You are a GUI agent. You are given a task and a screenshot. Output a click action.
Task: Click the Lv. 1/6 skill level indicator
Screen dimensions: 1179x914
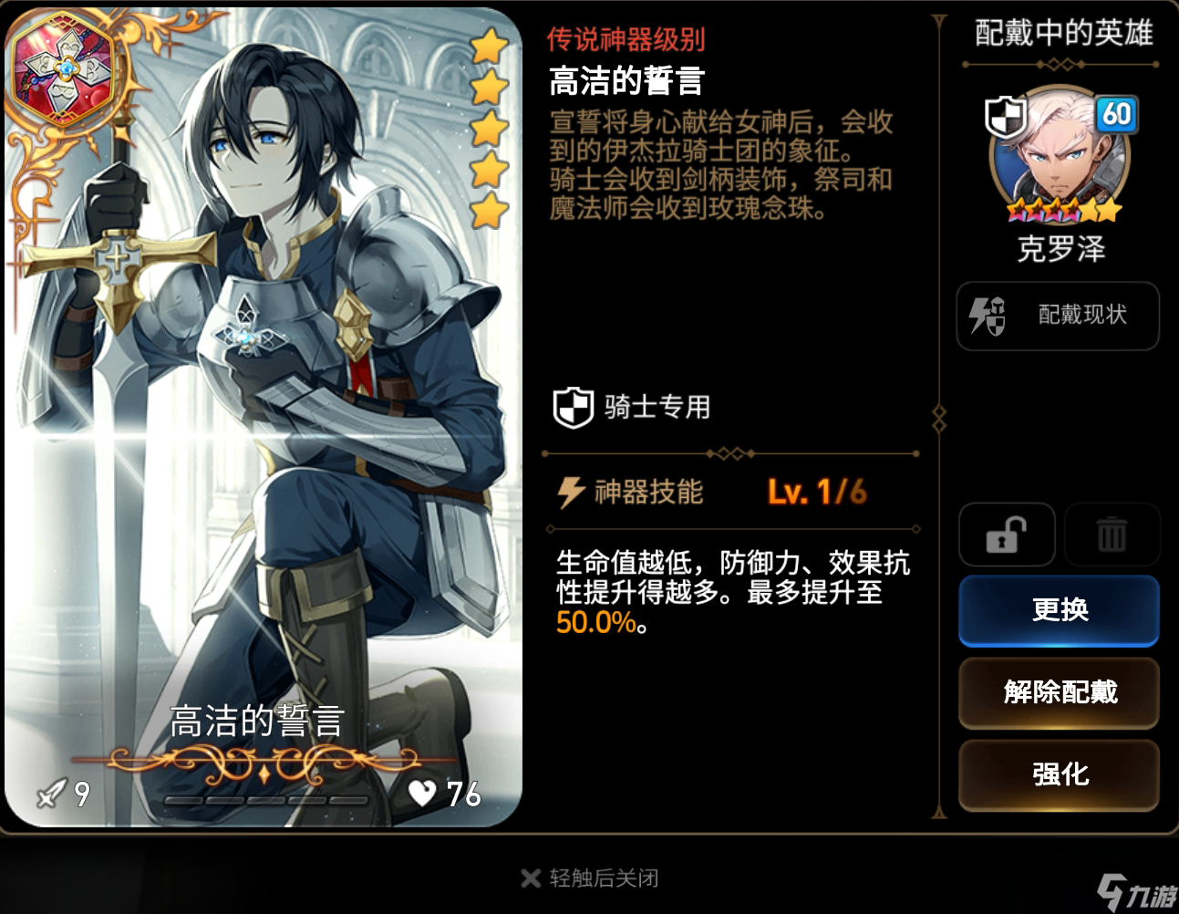point(817,493)
